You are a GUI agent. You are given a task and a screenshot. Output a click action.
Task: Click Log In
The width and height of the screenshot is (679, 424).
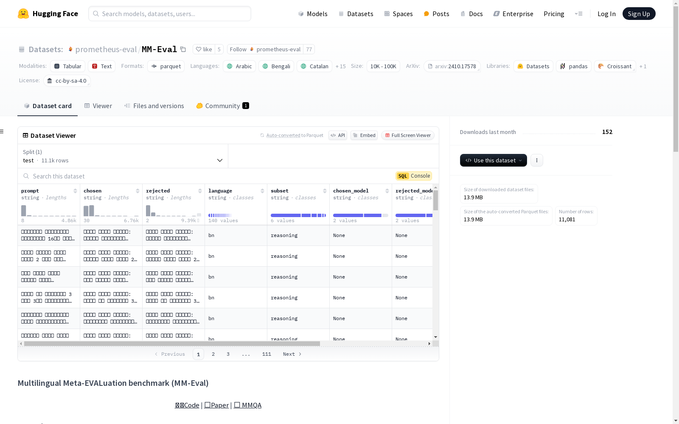pyautogui.click(x=606, y=14)
